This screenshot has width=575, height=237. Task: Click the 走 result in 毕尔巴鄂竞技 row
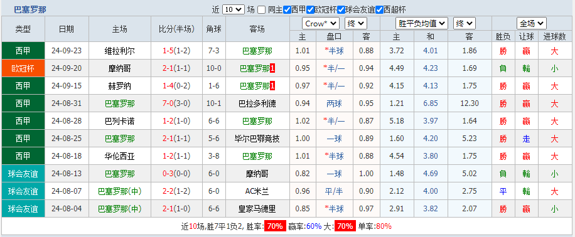526,139
